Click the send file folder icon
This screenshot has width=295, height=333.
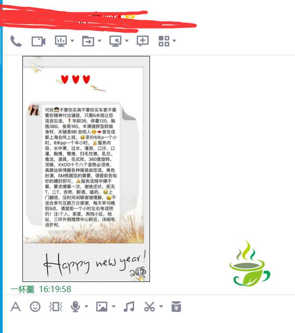88,41
